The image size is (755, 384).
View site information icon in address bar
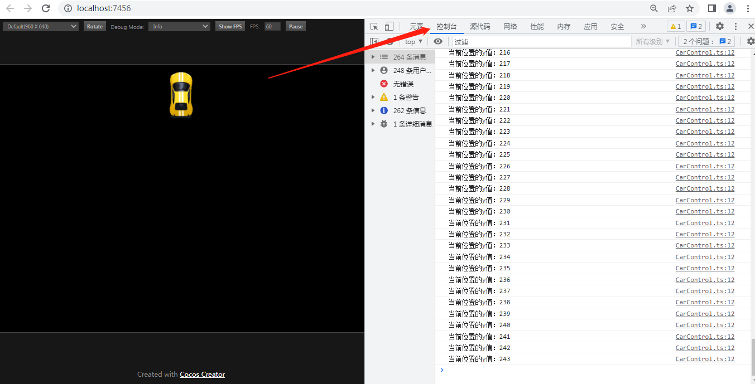coord(68,8)
